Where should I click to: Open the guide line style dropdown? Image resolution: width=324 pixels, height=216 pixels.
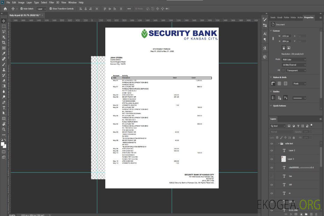[x=299, y=98]
